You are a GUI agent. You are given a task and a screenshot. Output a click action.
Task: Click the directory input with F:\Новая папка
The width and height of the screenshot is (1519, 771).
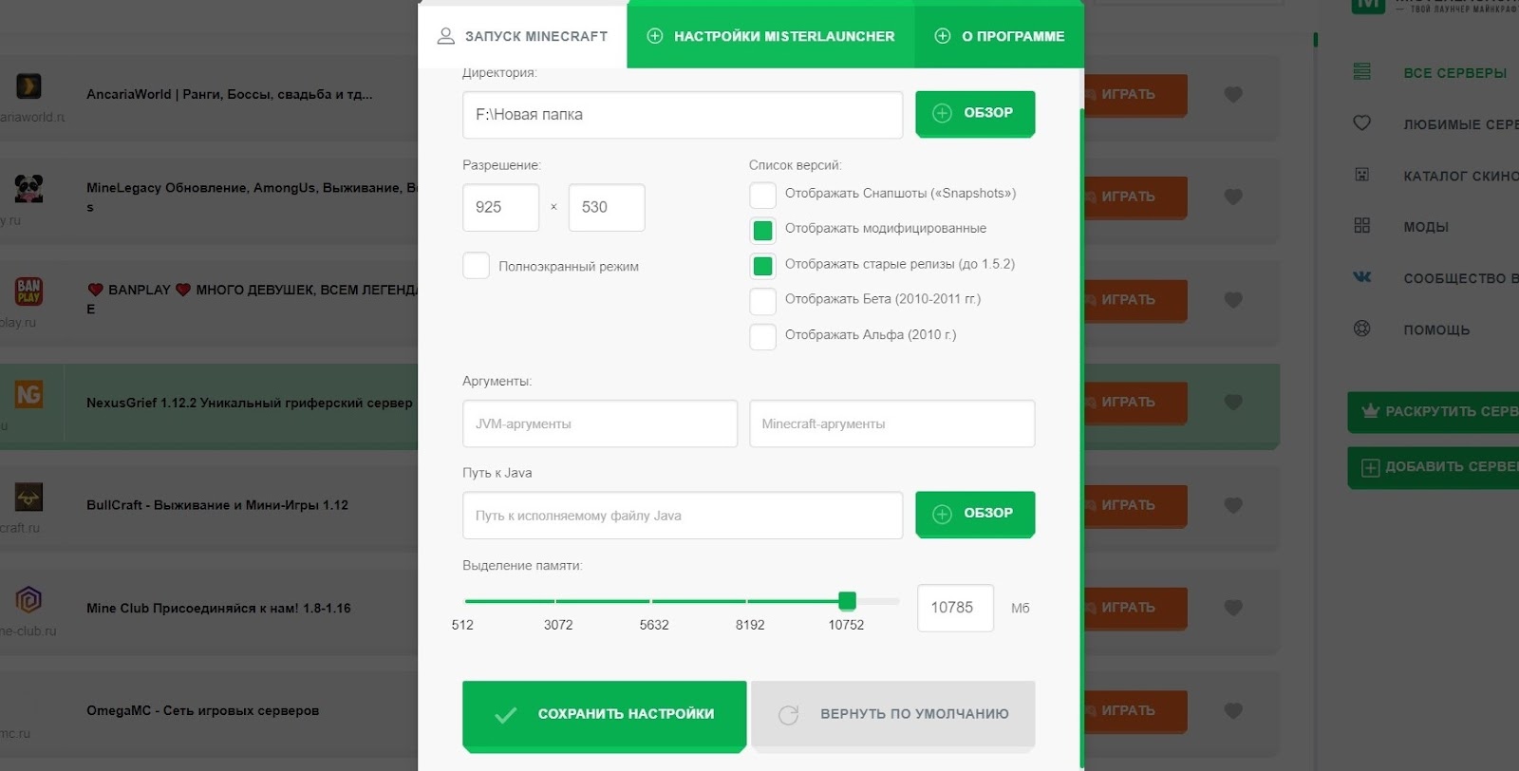683,115
